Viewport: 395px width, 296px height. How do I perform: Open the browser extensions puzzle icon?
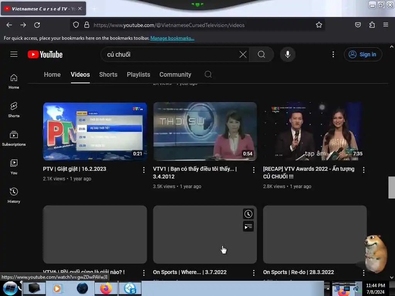click(372, 25)
